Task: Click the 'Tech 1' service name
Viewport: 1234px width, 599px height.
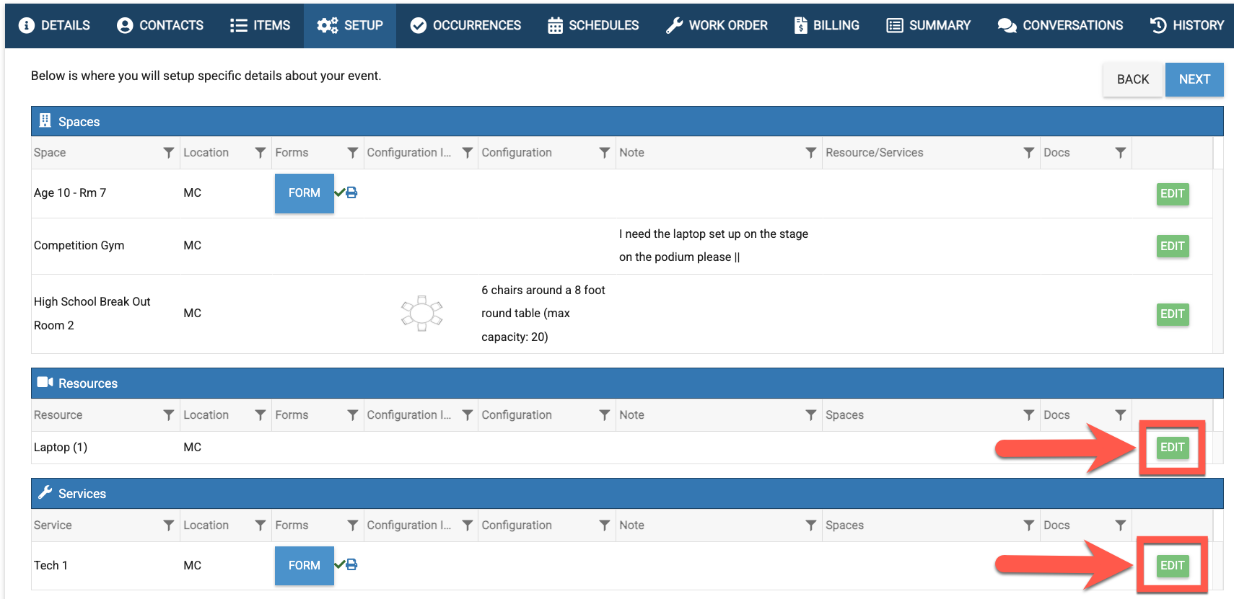Action: (51, 566)
